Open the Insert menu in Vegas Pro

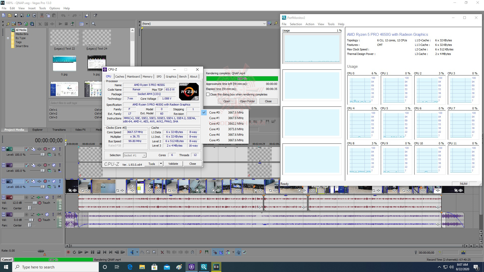click(32, 8)
